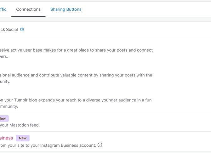Open the pink Instagram Business title link
Viewport: 211px width, 153px height.
pyautogui.click(x=6, y=138)
